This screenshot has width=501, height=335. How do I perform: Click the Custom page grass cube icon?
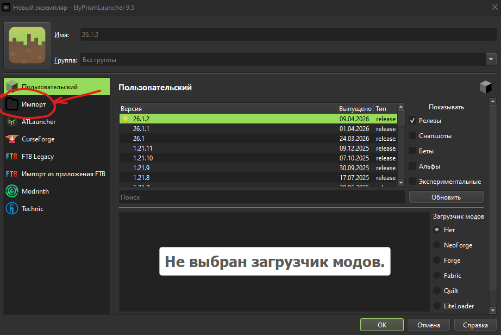[12, 86]
